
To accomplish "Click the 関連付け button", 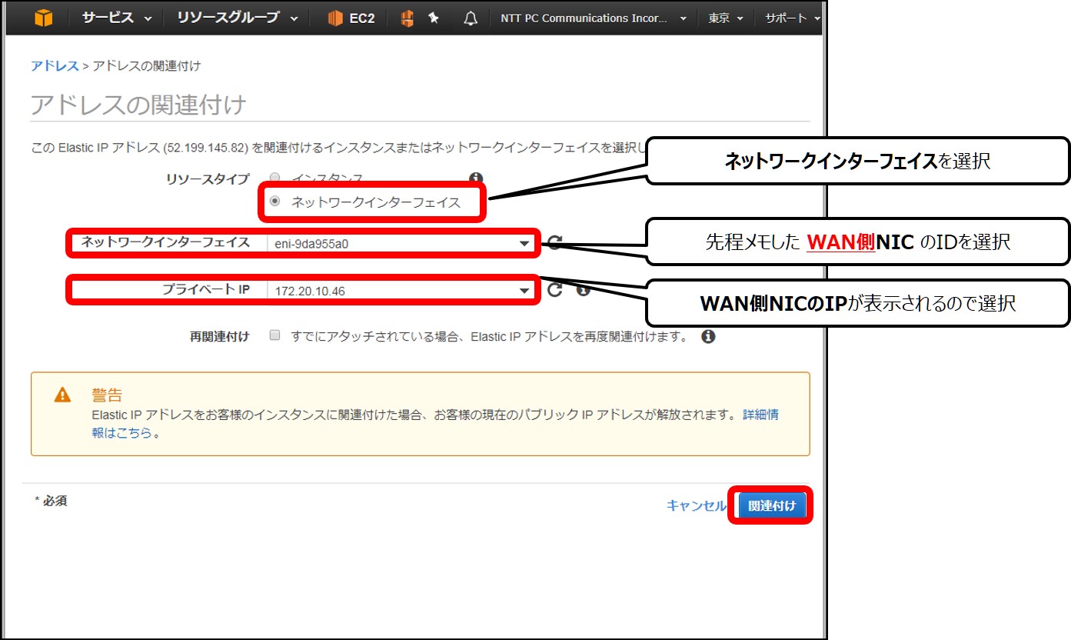I will tap(772, 506).
